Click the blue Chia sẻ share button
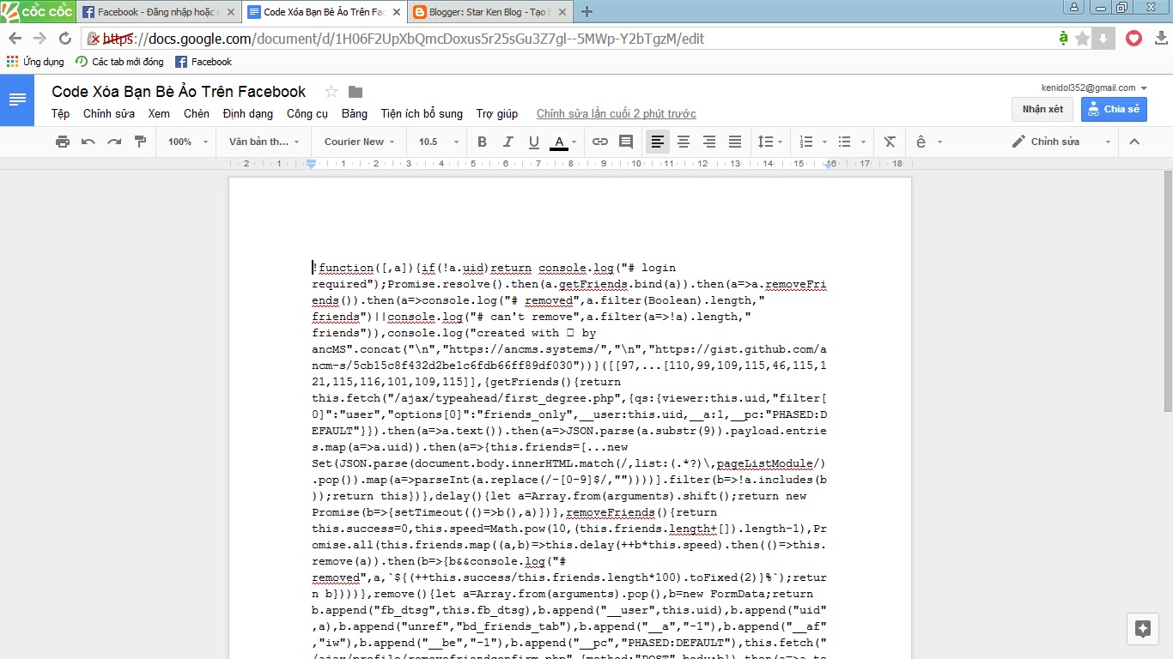 pyautogui.click(x=1114, y=109)
